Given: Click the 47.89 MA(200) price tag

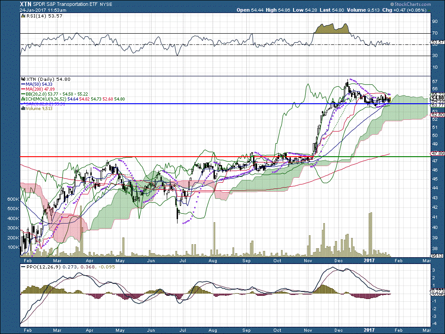Looking at the screenshot, I should 437,154.
